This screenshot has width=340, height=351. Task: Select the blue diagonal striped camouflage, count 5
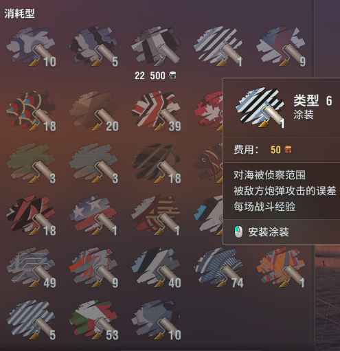(x=31, y=320)
